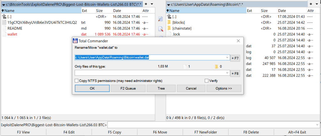Click the 222 388 size entry in right panel
Image resolution: width=321 pixels, height=136 pixels.
coord(269,75)
